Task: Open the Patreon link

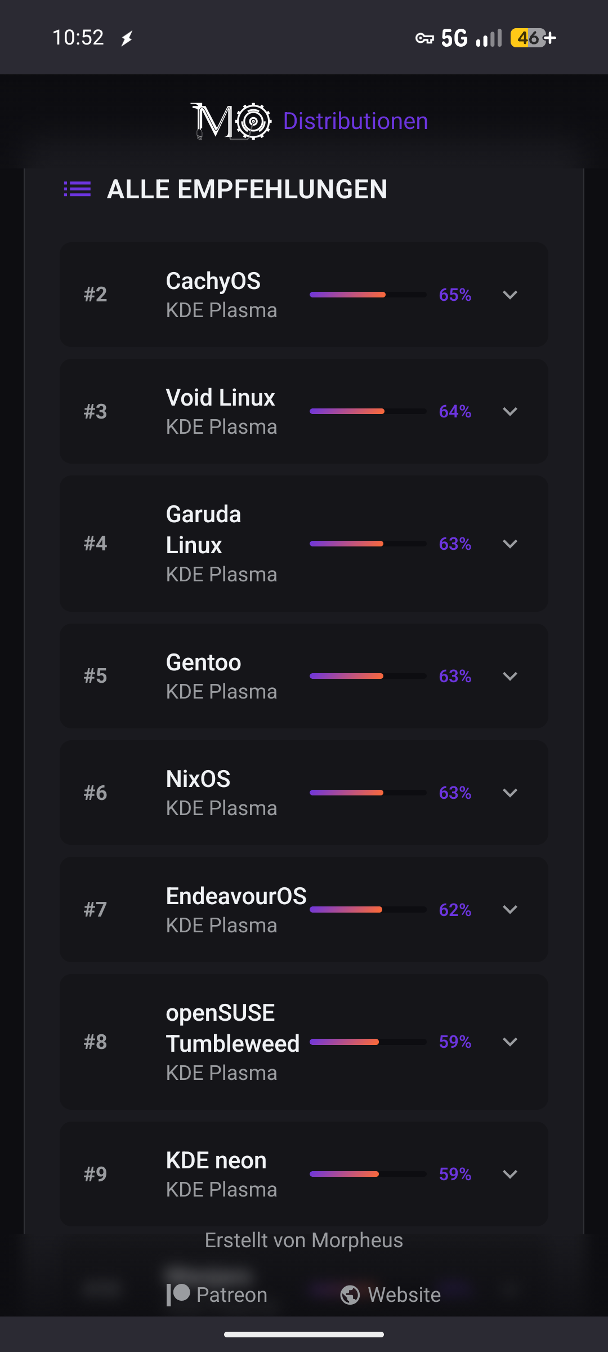Action: click(x=231, y=1295)
